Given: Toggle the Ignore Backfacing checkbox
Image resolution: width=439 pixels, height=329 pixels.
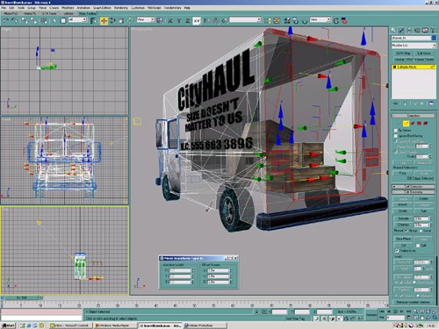Looking at the screenshot, I should click(x=396, y=136).
